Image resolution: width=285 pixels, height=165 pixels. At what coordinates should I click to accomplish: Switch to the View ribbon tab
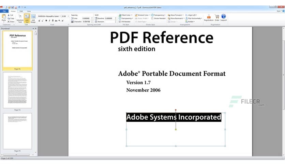coord(29,11)
